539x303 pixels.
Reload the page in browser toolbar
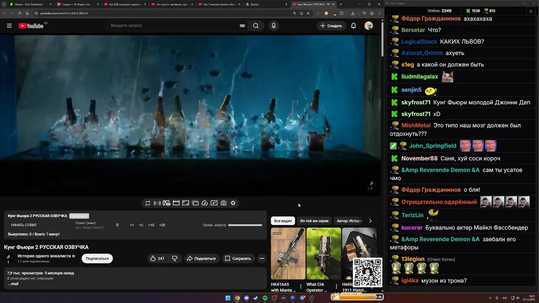click(19, 13)
